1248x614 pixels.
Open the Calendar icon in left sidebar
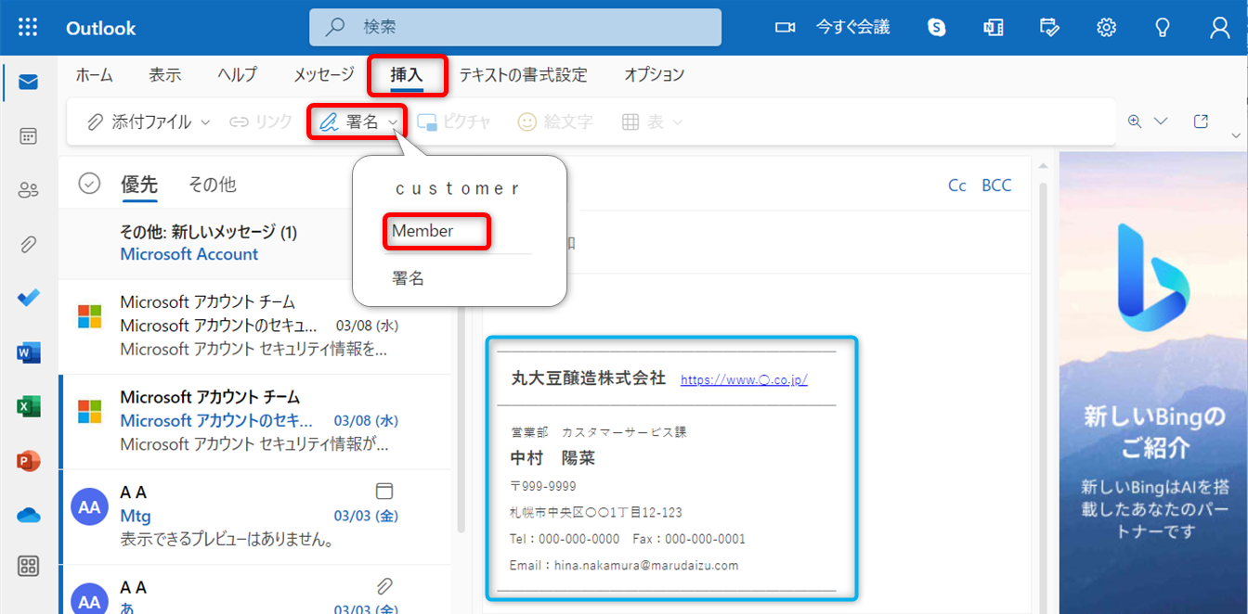tap(28, 136)
